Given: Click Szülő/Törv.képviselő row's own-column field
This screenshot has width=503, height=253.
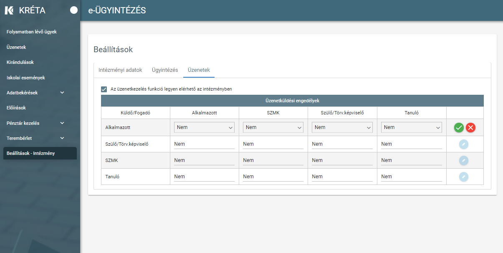Looking at the screenshot, I should (342, 144).
